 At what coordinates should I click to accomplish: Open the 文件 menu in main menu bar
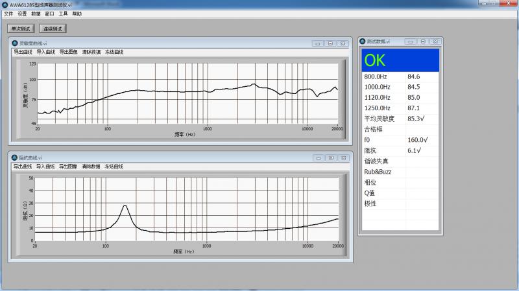[8, 14]
